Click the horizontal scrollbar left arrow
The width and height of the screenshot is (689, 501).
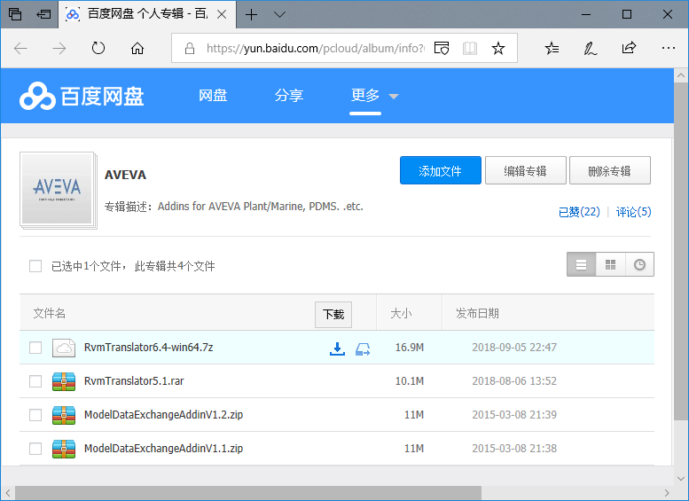[x=8, y=493]
